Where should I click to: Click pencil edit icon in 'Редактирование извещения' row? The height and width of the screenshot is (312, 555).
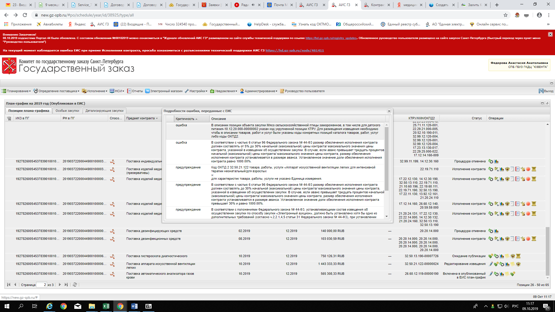pyautogui.click(x=491, y=264)
